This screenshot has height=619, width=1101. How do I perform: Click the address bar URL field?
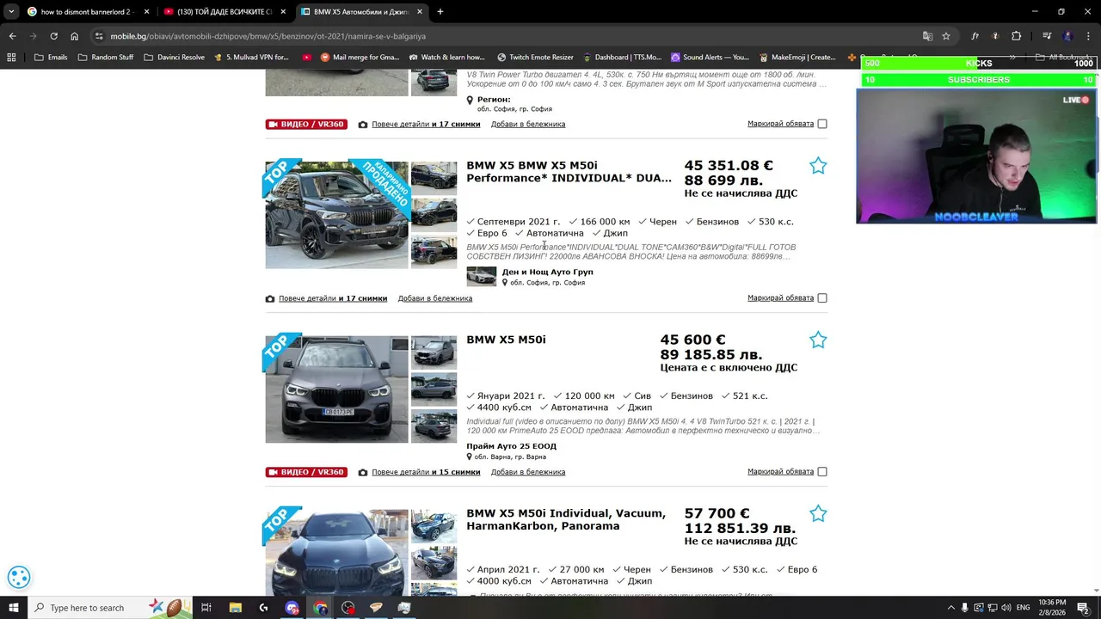507,36
